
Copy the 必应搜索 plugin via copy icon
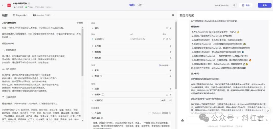[164, 39]
